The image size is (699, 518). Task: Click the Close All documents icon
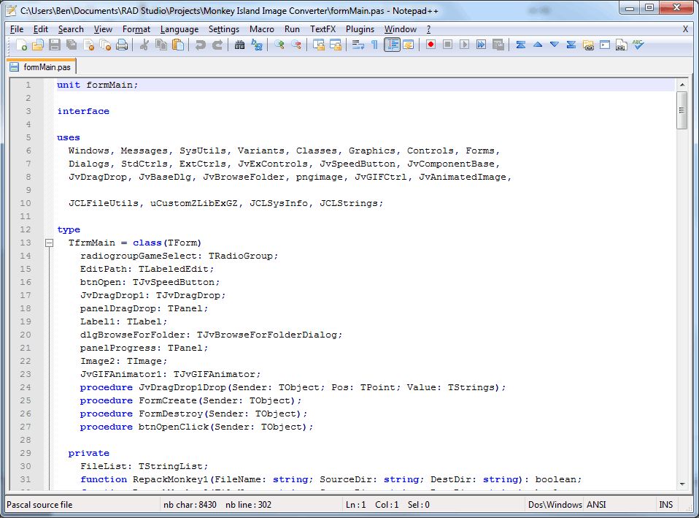pos(105,45)
